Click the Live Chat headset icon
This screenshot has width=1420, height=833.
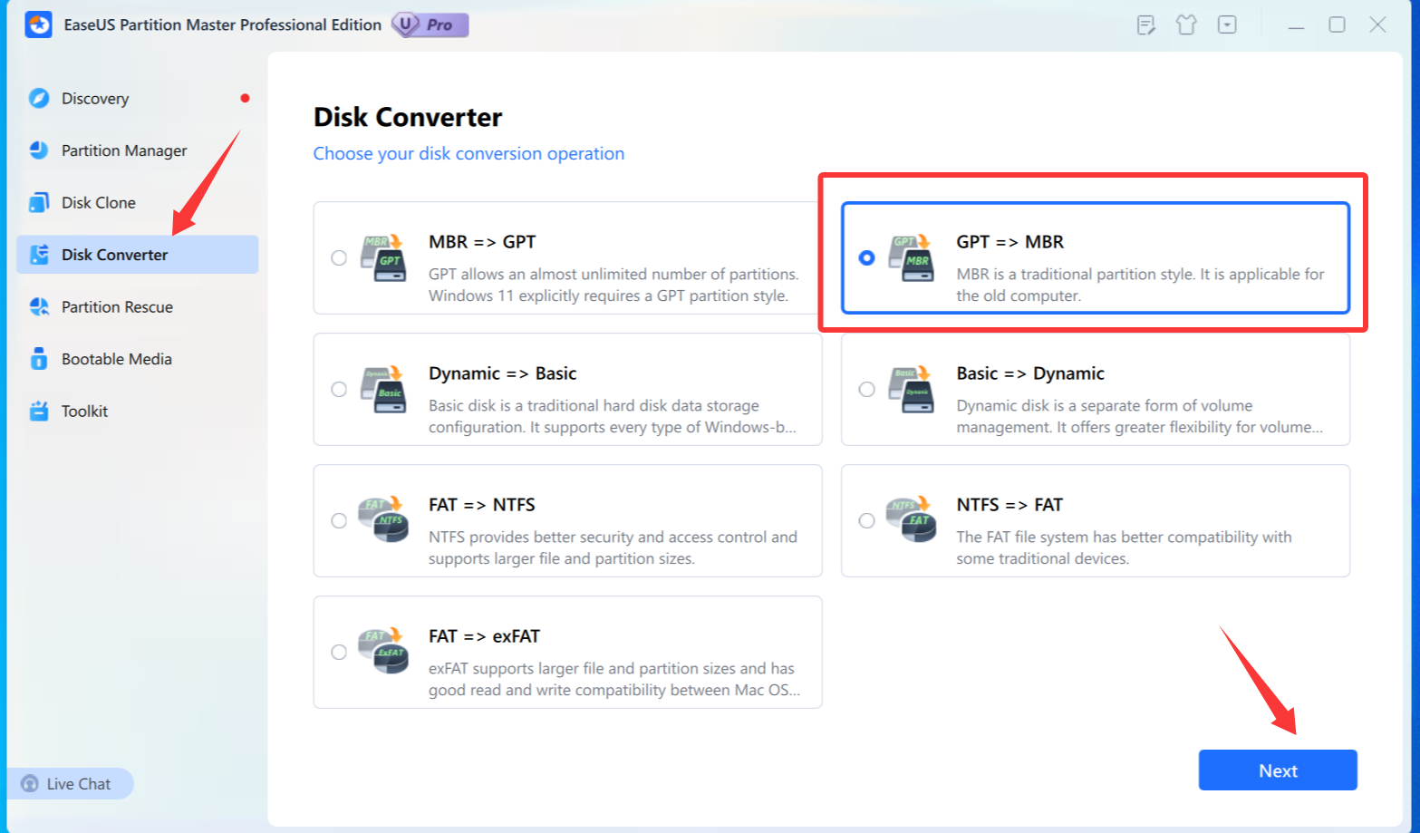click(30, 784)
